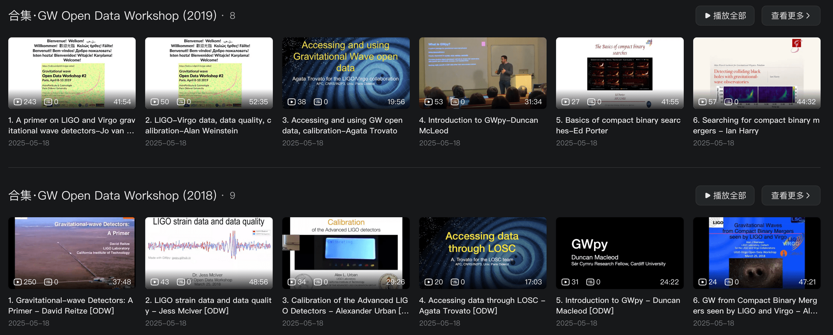Open title '2. LIGO strain data – Jess McIver'

[208, 305]
